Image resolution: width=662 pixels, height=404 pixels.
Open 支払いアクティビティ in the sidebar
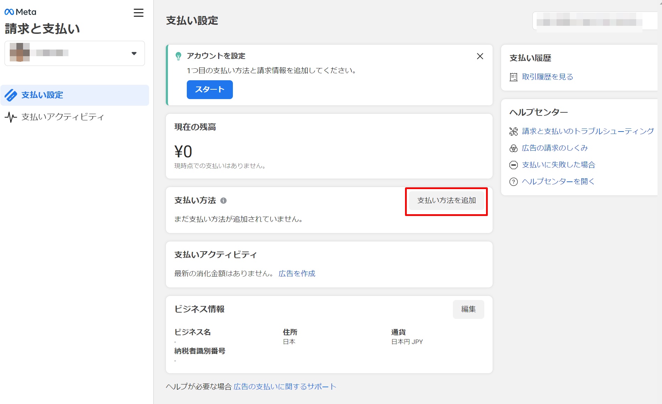pyautogui.click(x=63, y=117)
